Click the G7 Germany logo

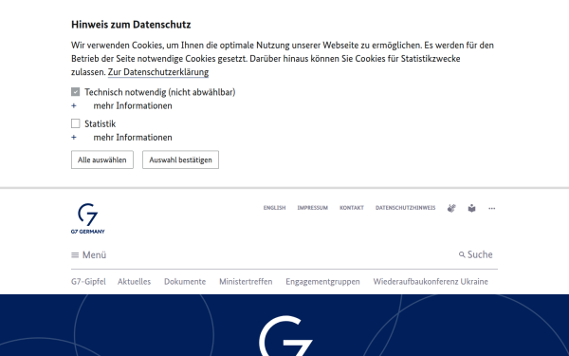[88, 218]
